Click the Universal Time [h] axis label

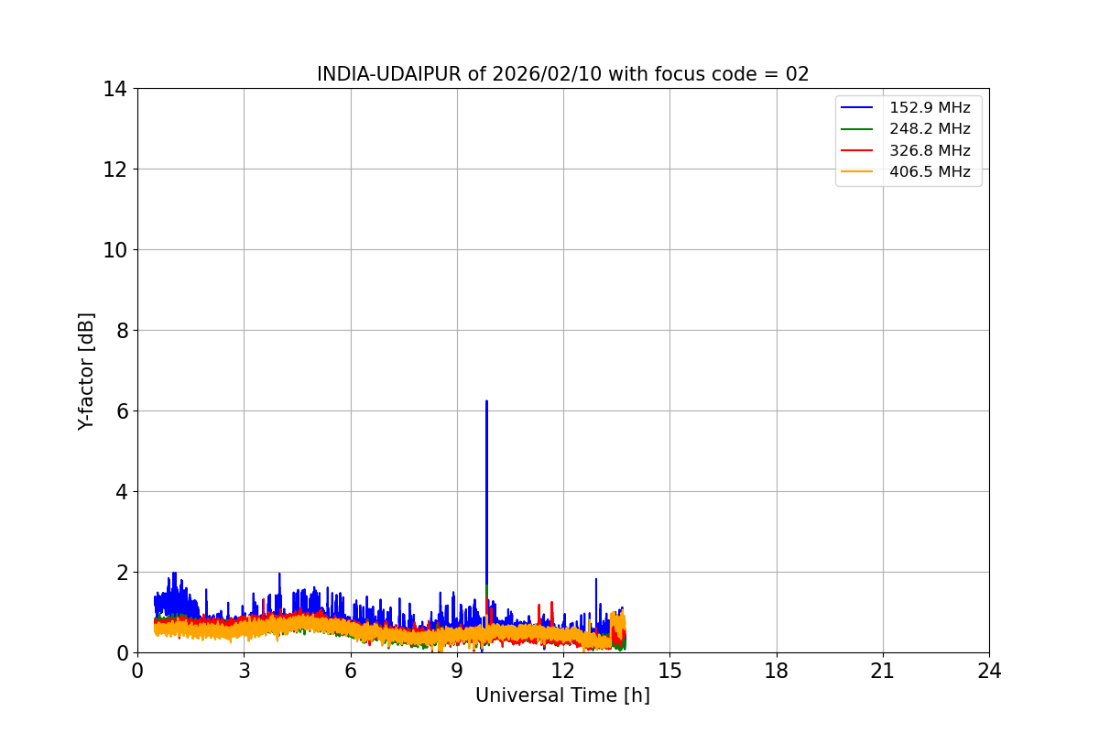coord(562,695)
